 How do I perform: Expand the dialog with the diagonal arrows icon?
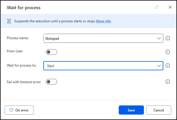(x=156, y=7)
